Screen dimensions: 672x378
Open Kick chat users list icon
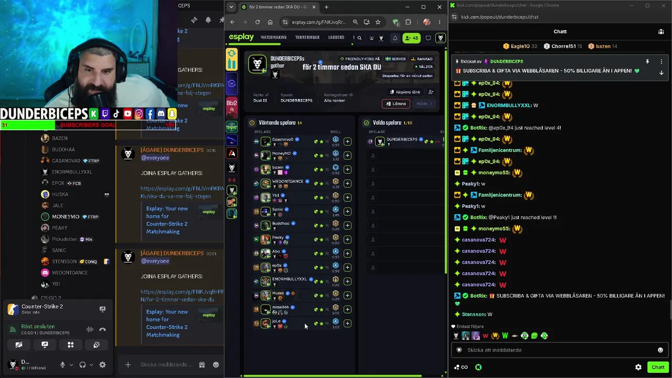point(661,31)
